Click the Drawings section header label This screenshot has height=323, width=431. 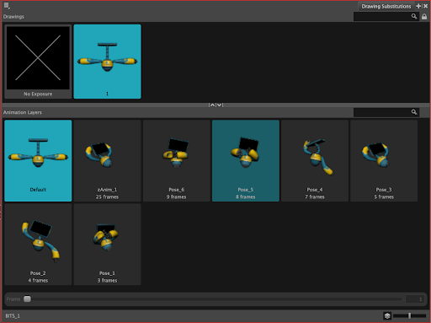(13, 17)
